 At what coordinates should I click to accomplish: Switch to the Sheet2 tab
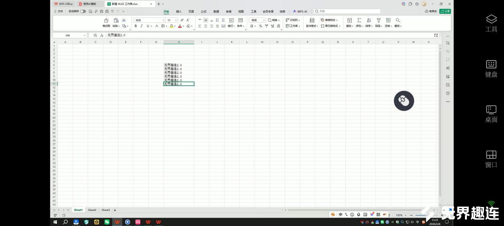[92, 210]
